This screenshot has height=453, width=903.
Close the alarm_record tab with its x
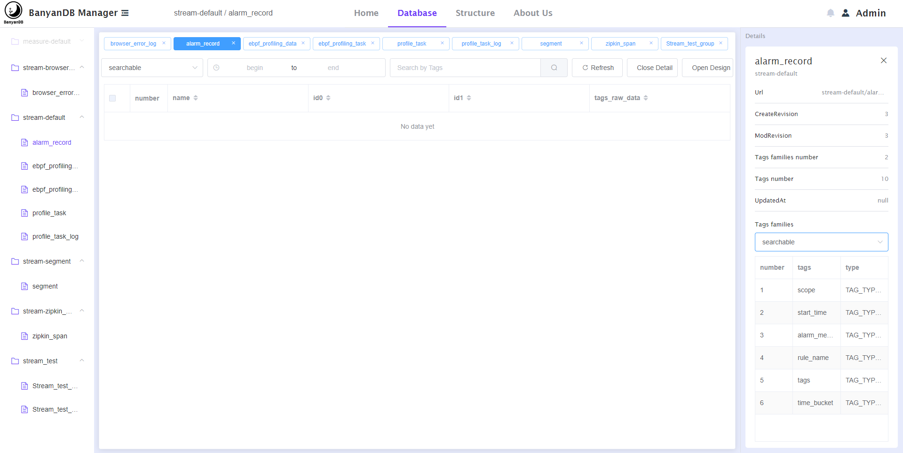point(233,43)
